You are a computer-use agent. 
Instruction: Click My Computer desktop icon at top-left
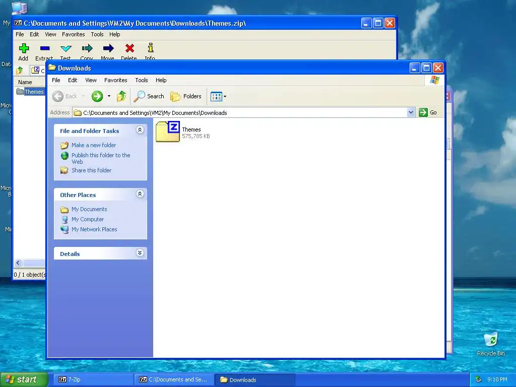coord(19,8)
